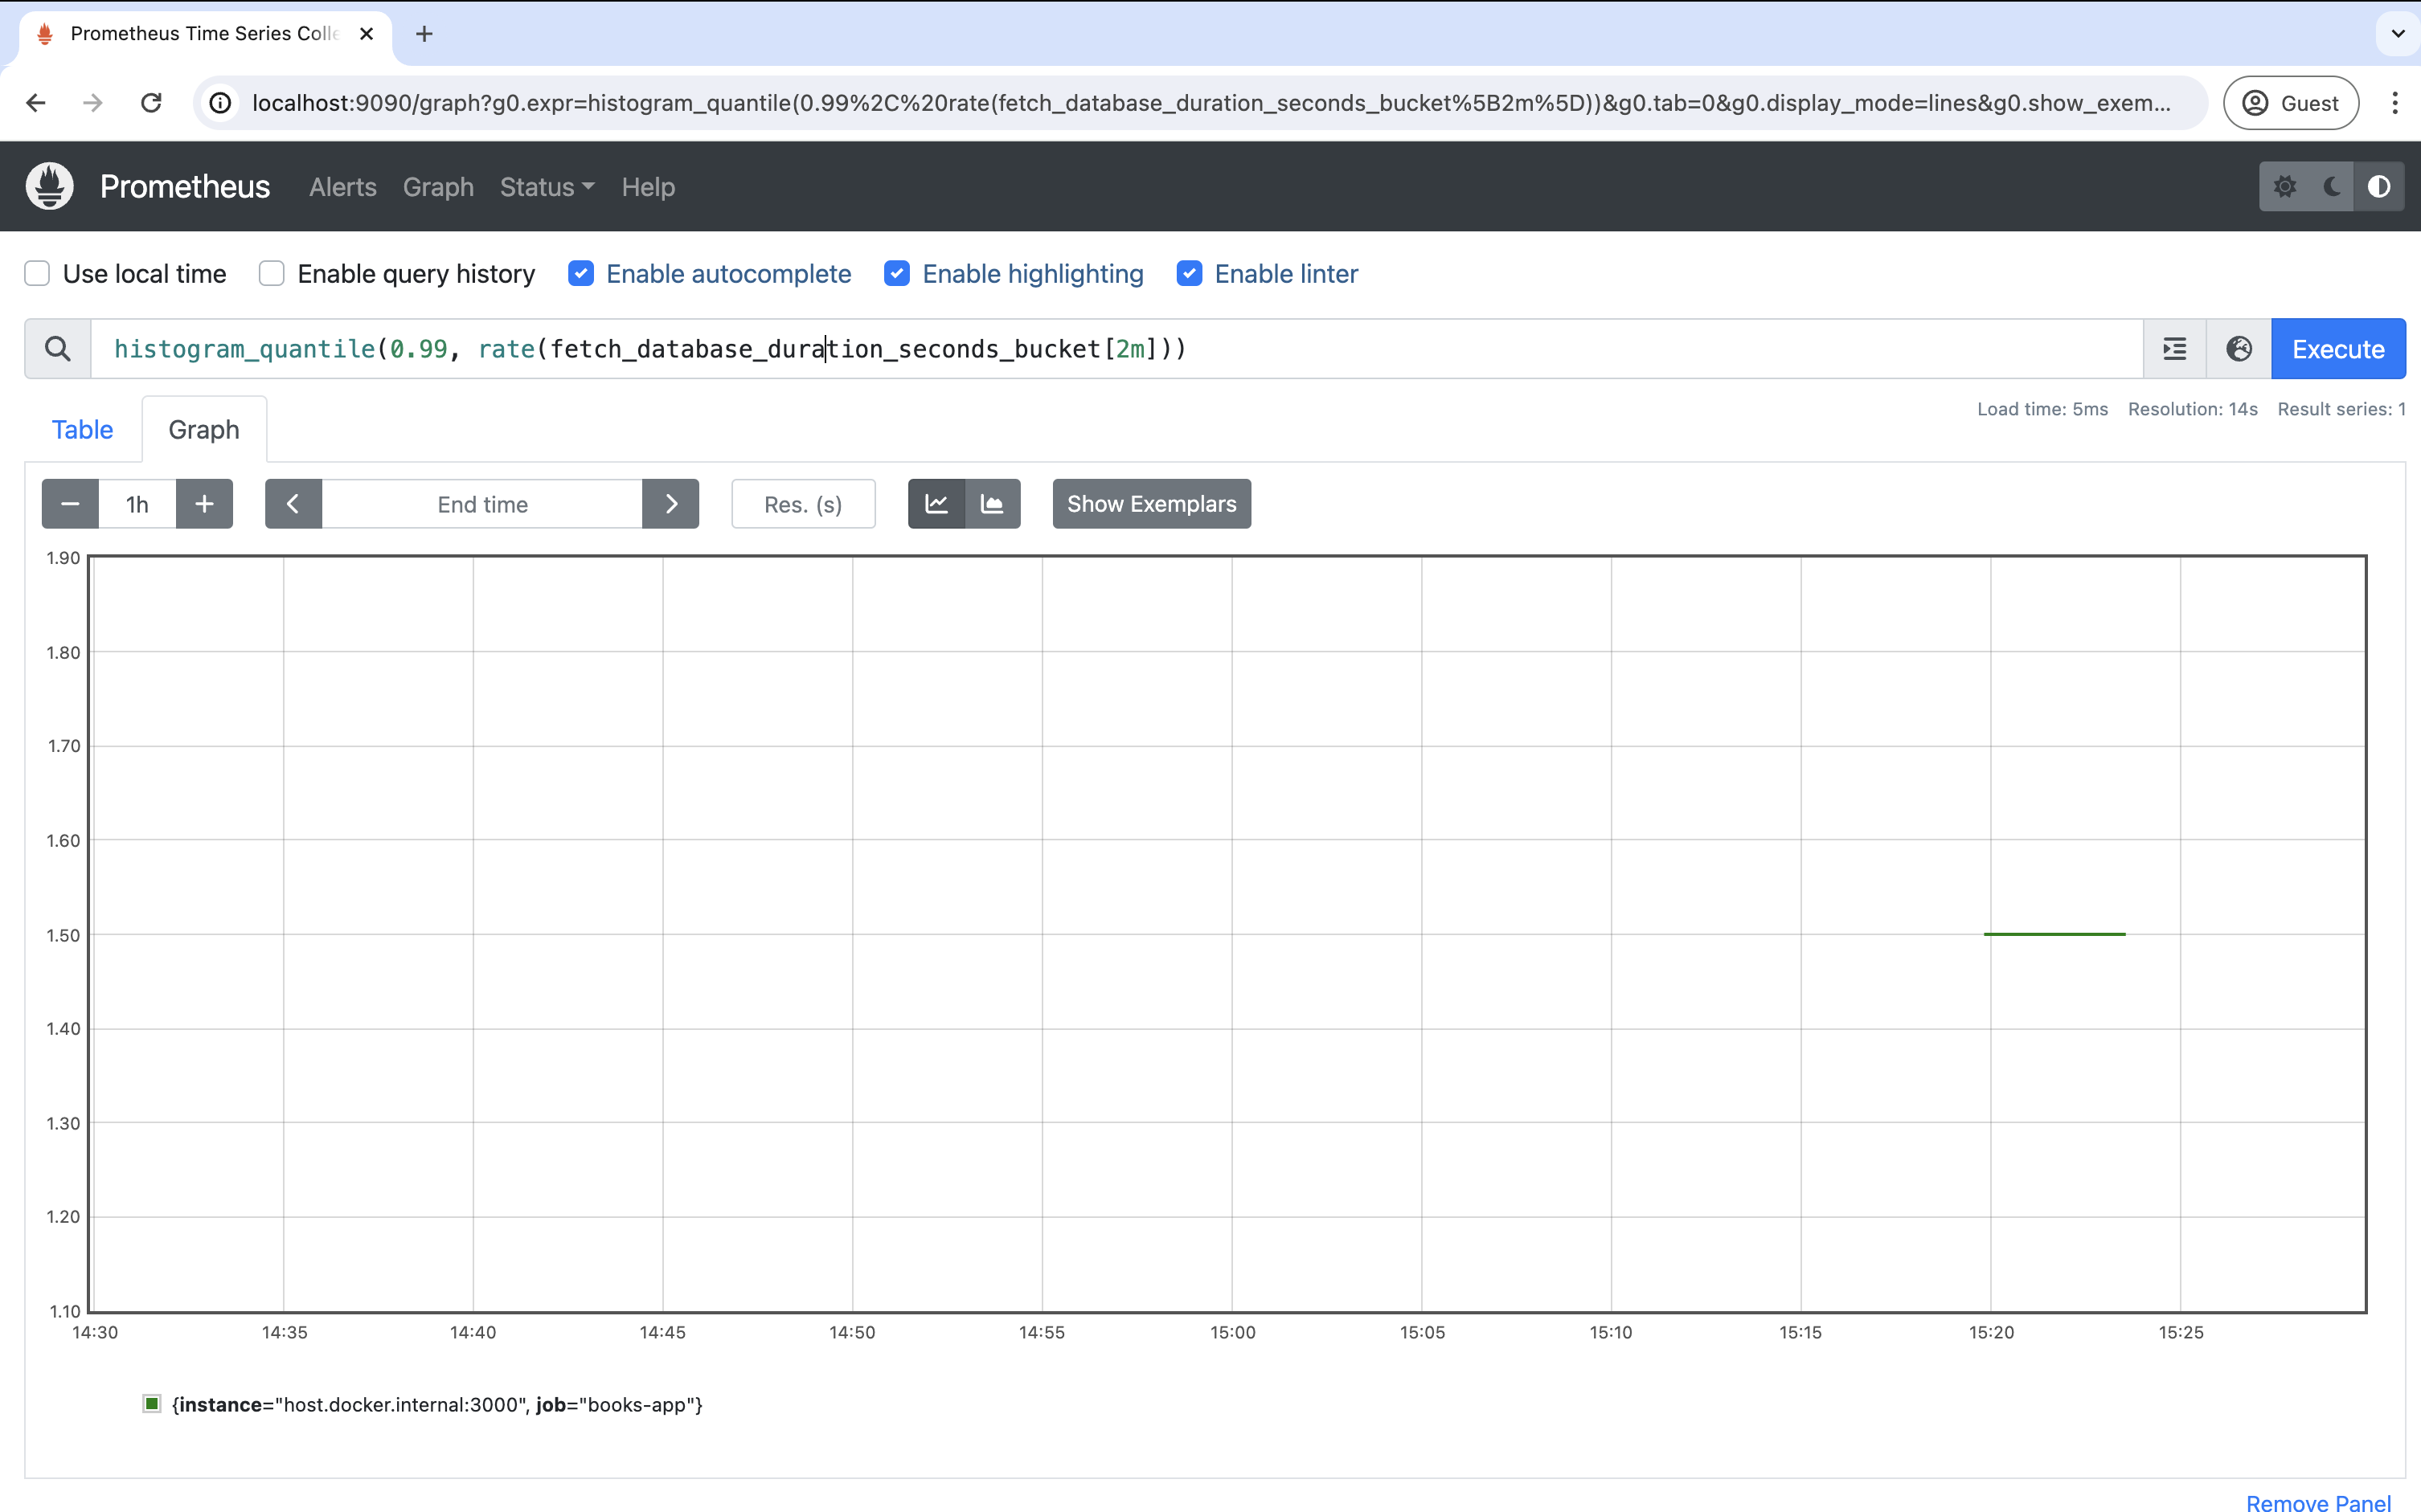
Task: Move end time forward with the right chevron
Action: coord(670,504)
